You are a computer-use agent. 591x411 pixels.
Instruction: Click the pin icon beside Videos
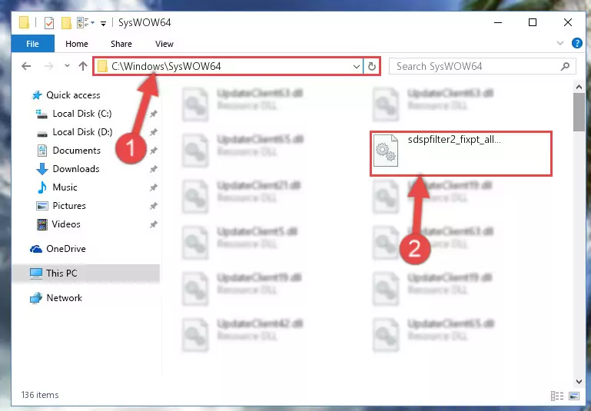click(x=154, y=224)
